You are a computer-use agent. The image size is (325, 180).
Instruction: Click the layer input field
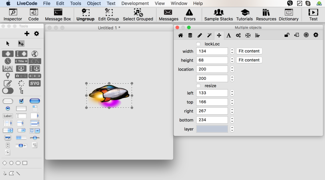212,129
